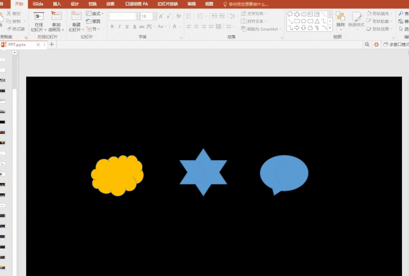409x276 pixels.
Task: Select the oval callout shape in gallery
Action: (290, 14)
